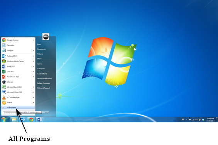The height and width of the screenshot is (145, 218).
Task: Click the Dell user account picture
Action: (46, 37)
